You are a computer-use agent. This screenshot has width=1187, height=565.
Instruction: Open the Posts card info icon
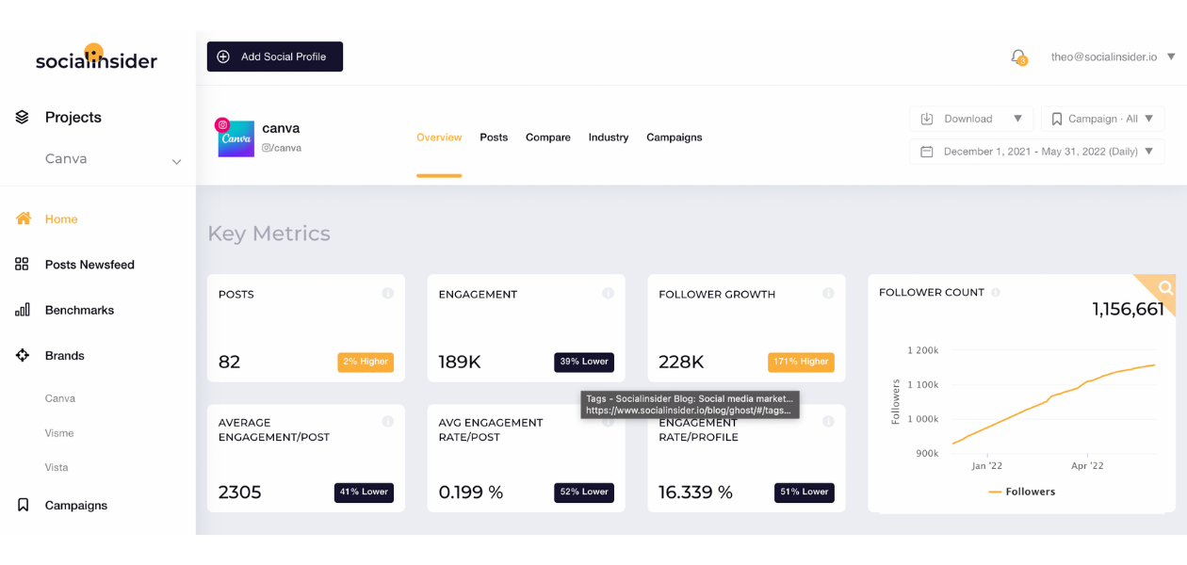coord(387,294)
